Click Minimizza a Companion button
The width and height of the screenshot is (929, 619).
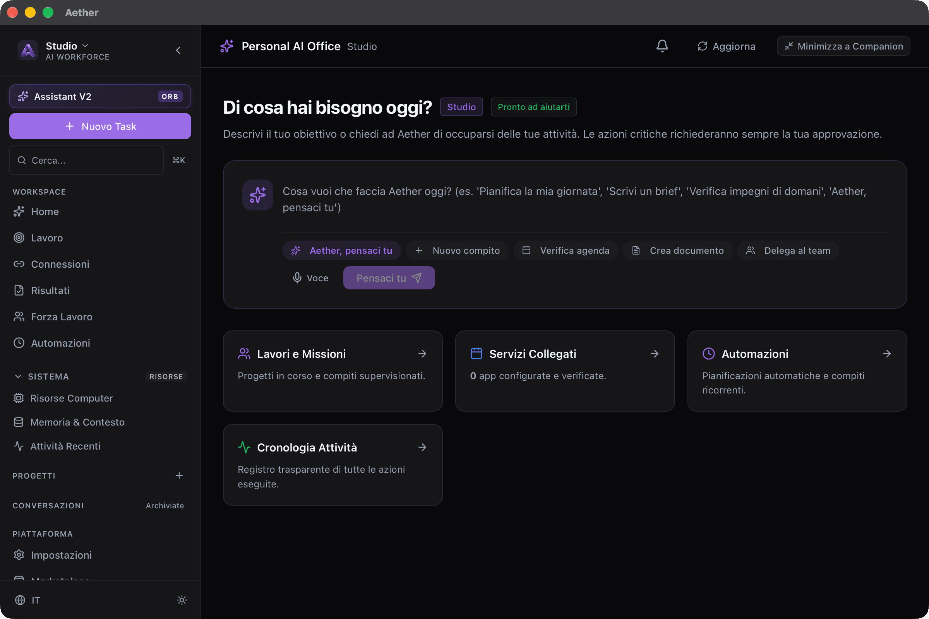(843, 46)
